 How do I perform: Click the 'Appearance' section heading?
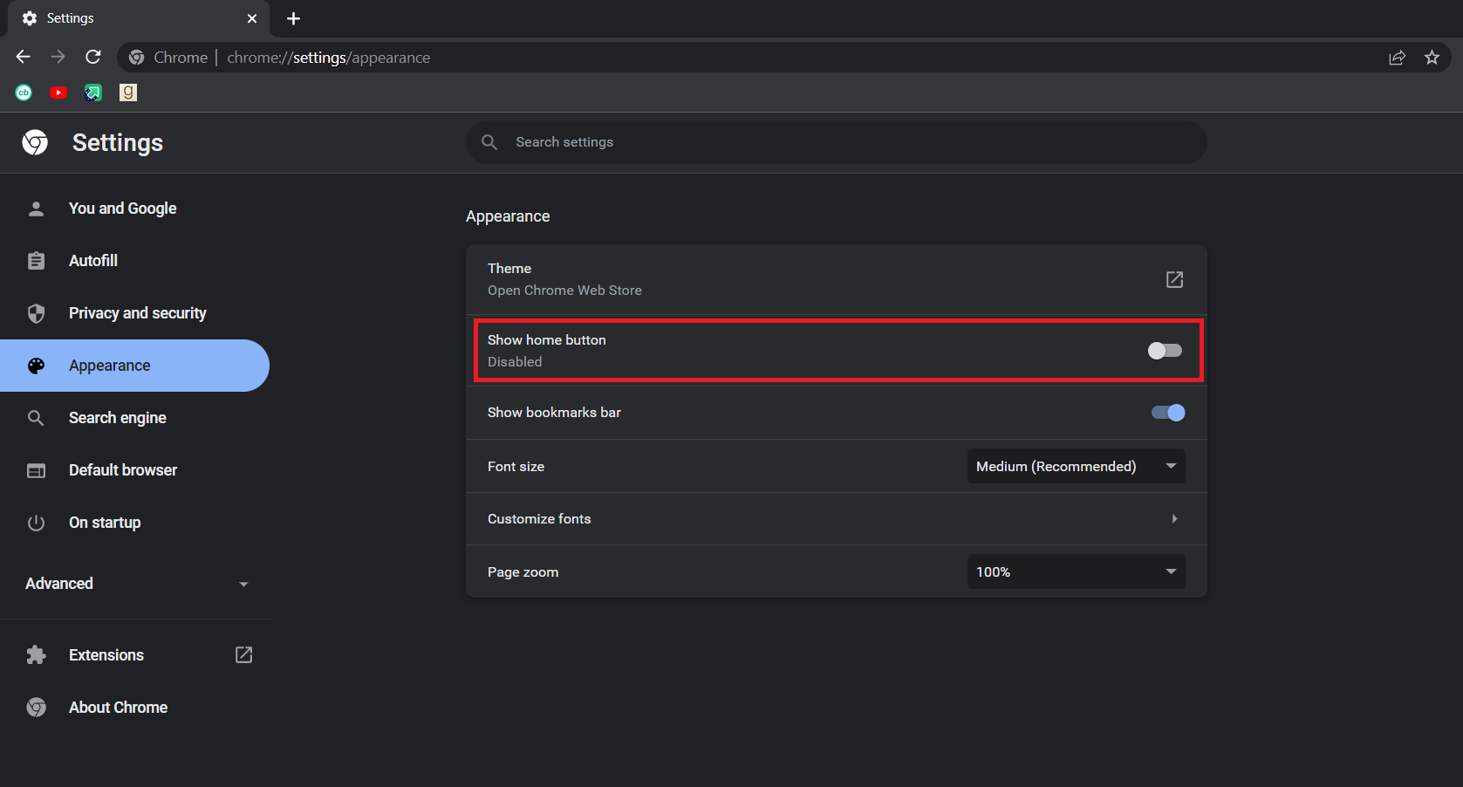(508, 216)
